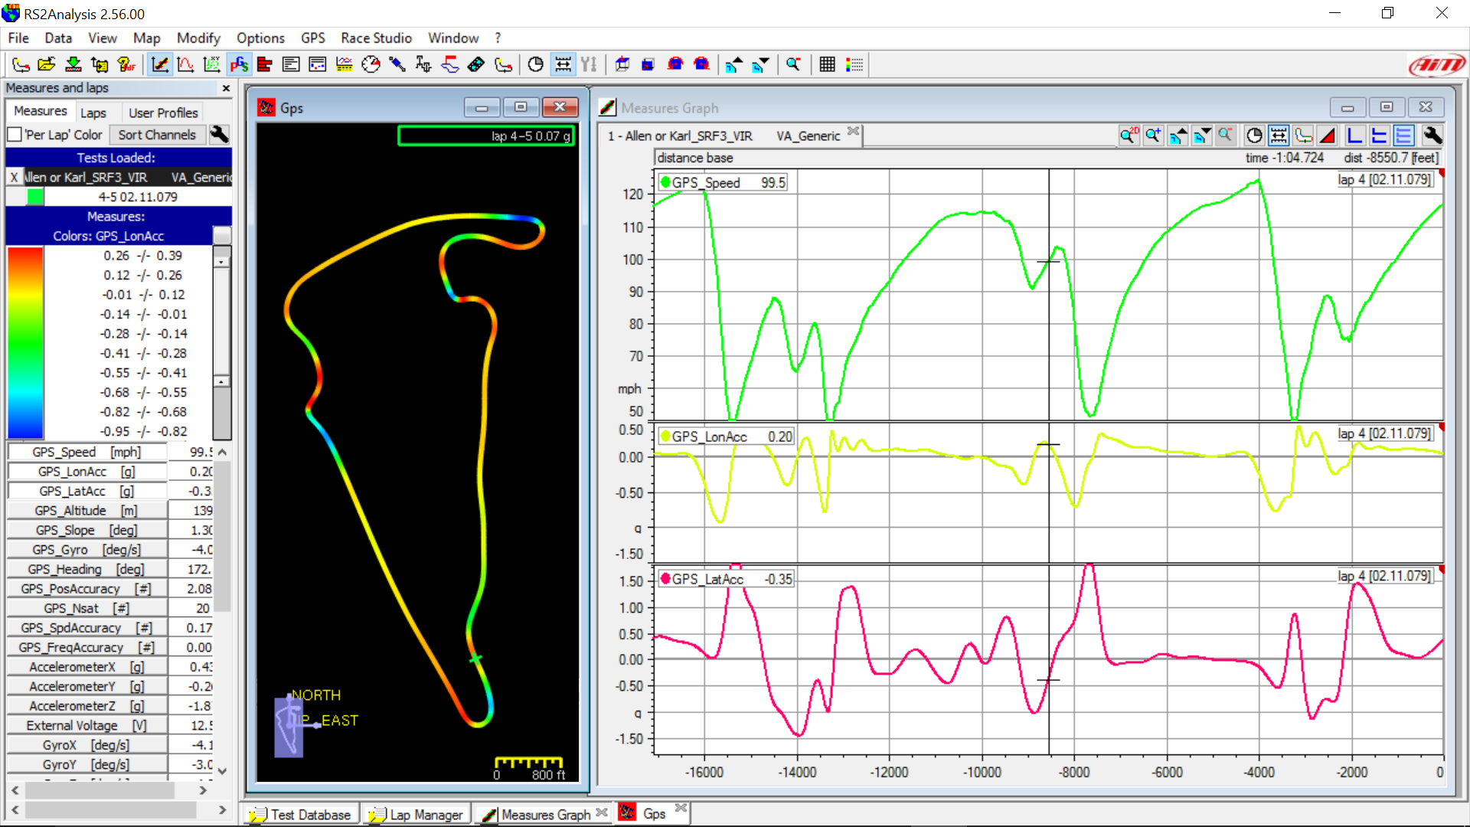This screenshot has width=1470, height=827.
Task: Click the GPS view toolbar icon
Action: click(239, 65)
